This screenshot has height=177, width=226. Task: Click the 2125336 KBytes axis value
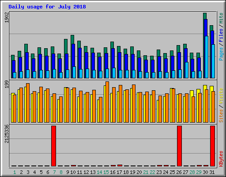tap(7, 134)
